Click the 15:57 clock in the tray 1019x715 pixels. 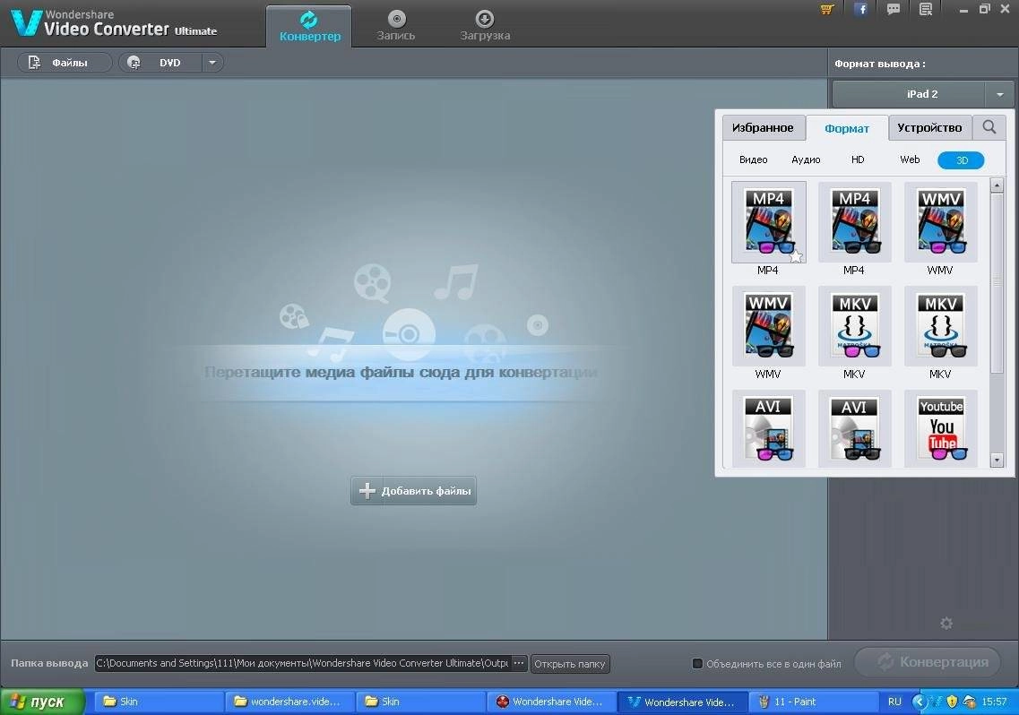(994, 702)
